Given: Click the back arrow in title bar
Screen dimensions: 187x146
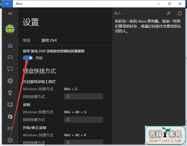Looking at the screenshot, I should [7, 4].
